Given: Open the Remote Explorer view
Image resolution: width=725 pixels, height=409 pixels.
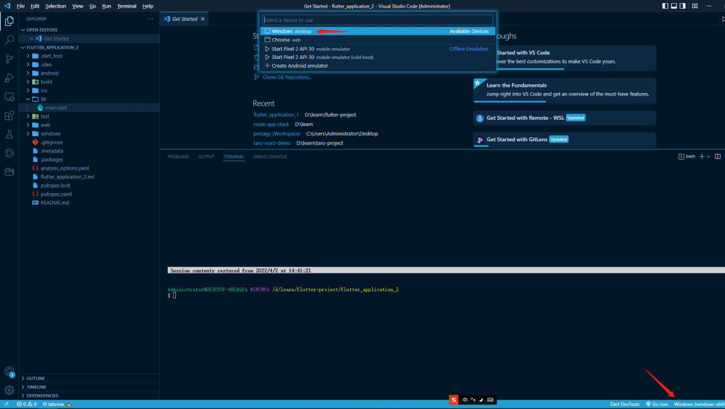Looking at the screenshot, I should tap(9, 97).
